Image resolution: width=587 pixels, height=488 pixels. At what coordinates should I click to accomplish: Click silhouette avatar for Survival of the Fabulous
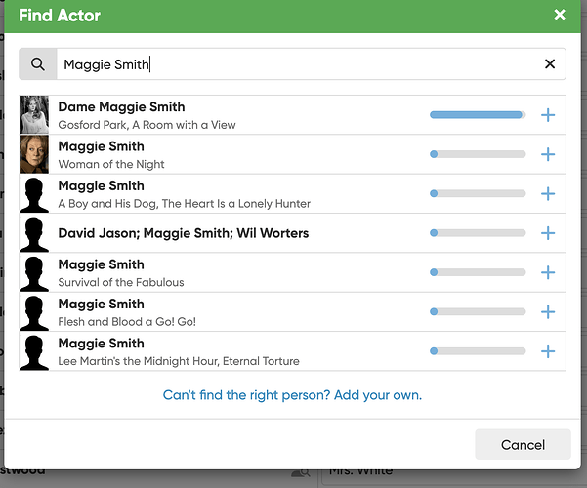pyautogui.click(x=34, y=273)
